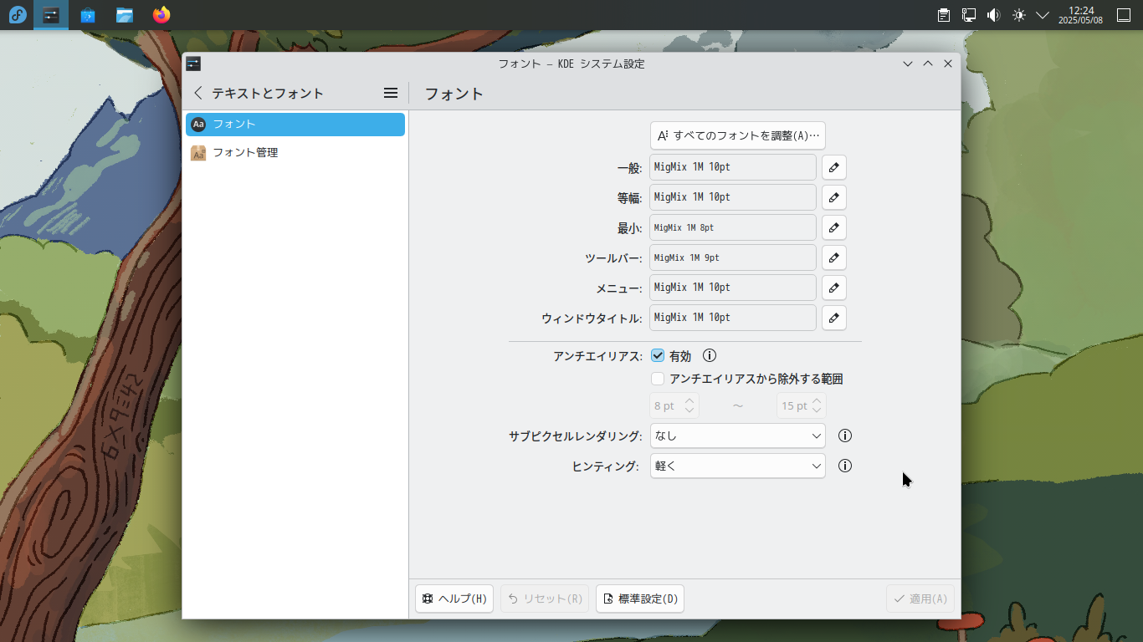This screenshot has width=1143, height=642.
Task: Click the display configuration tray icon
Action: (969, 15)
